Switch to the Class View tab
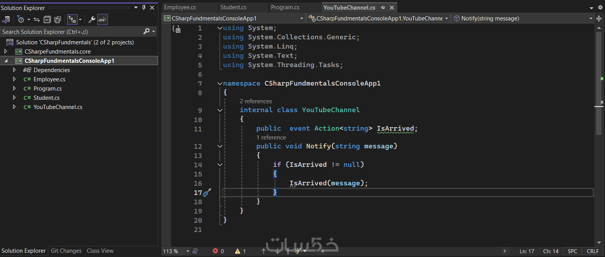This screenshot has height=257, width=605. click(x=100, y=251)
